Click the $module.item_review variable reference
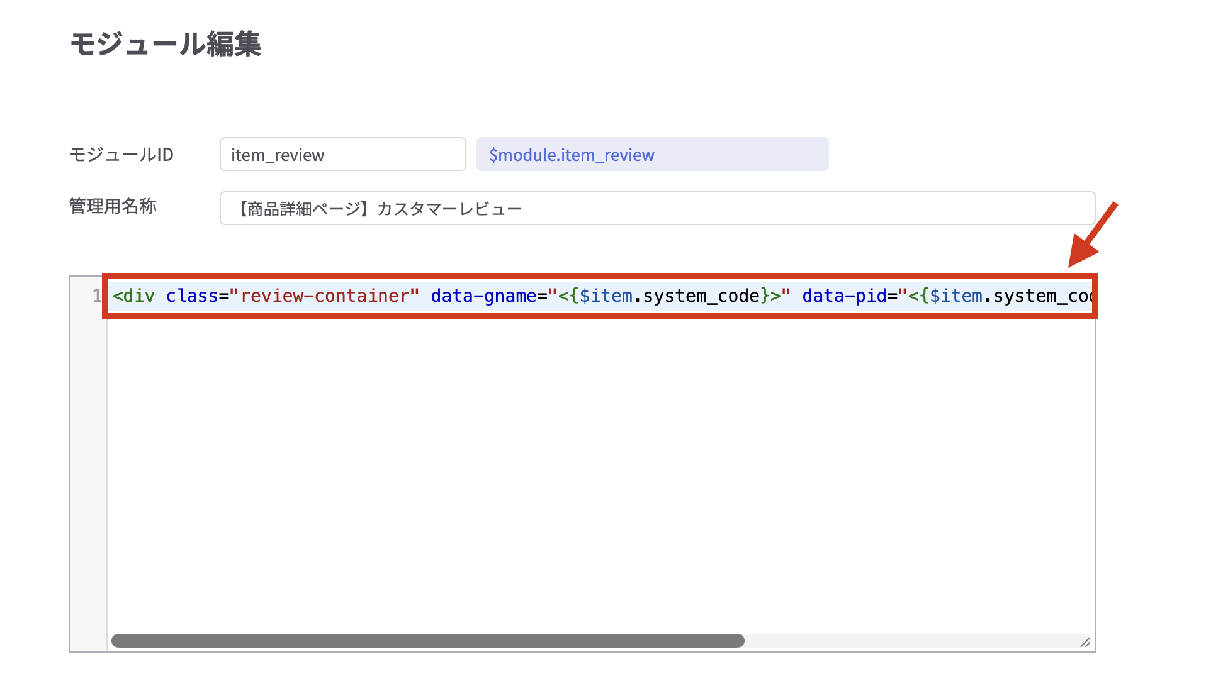The height and width of the screenshot is (686, 1206). (652, 154)
